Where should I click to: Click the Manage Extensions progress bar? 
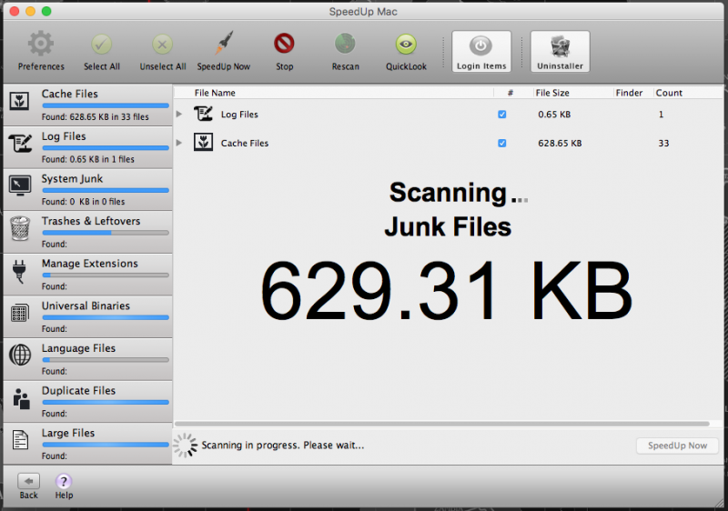[106, 275]
